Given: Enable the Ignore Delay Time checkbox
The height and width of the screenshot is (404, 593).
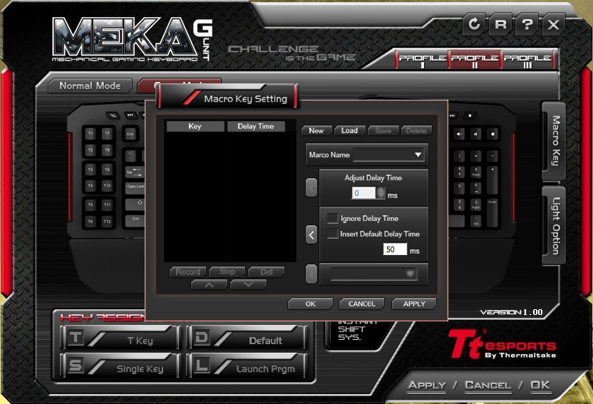Looking at the screenshot, I should coord(332,218).
